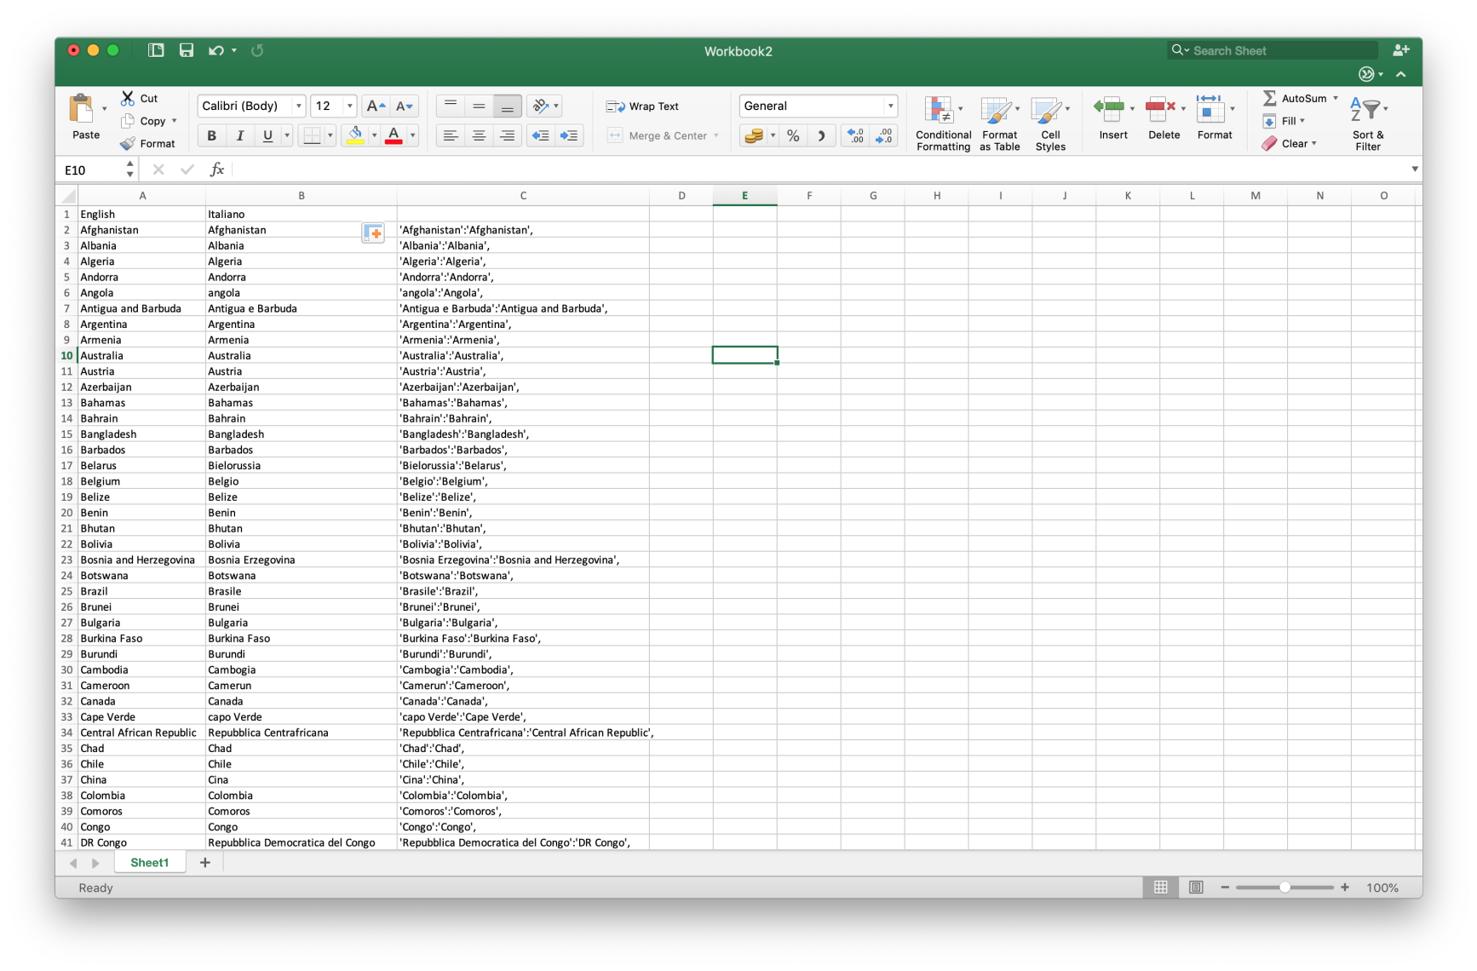
Task: Click the AutoSum button
Action: coord(1295,98)
